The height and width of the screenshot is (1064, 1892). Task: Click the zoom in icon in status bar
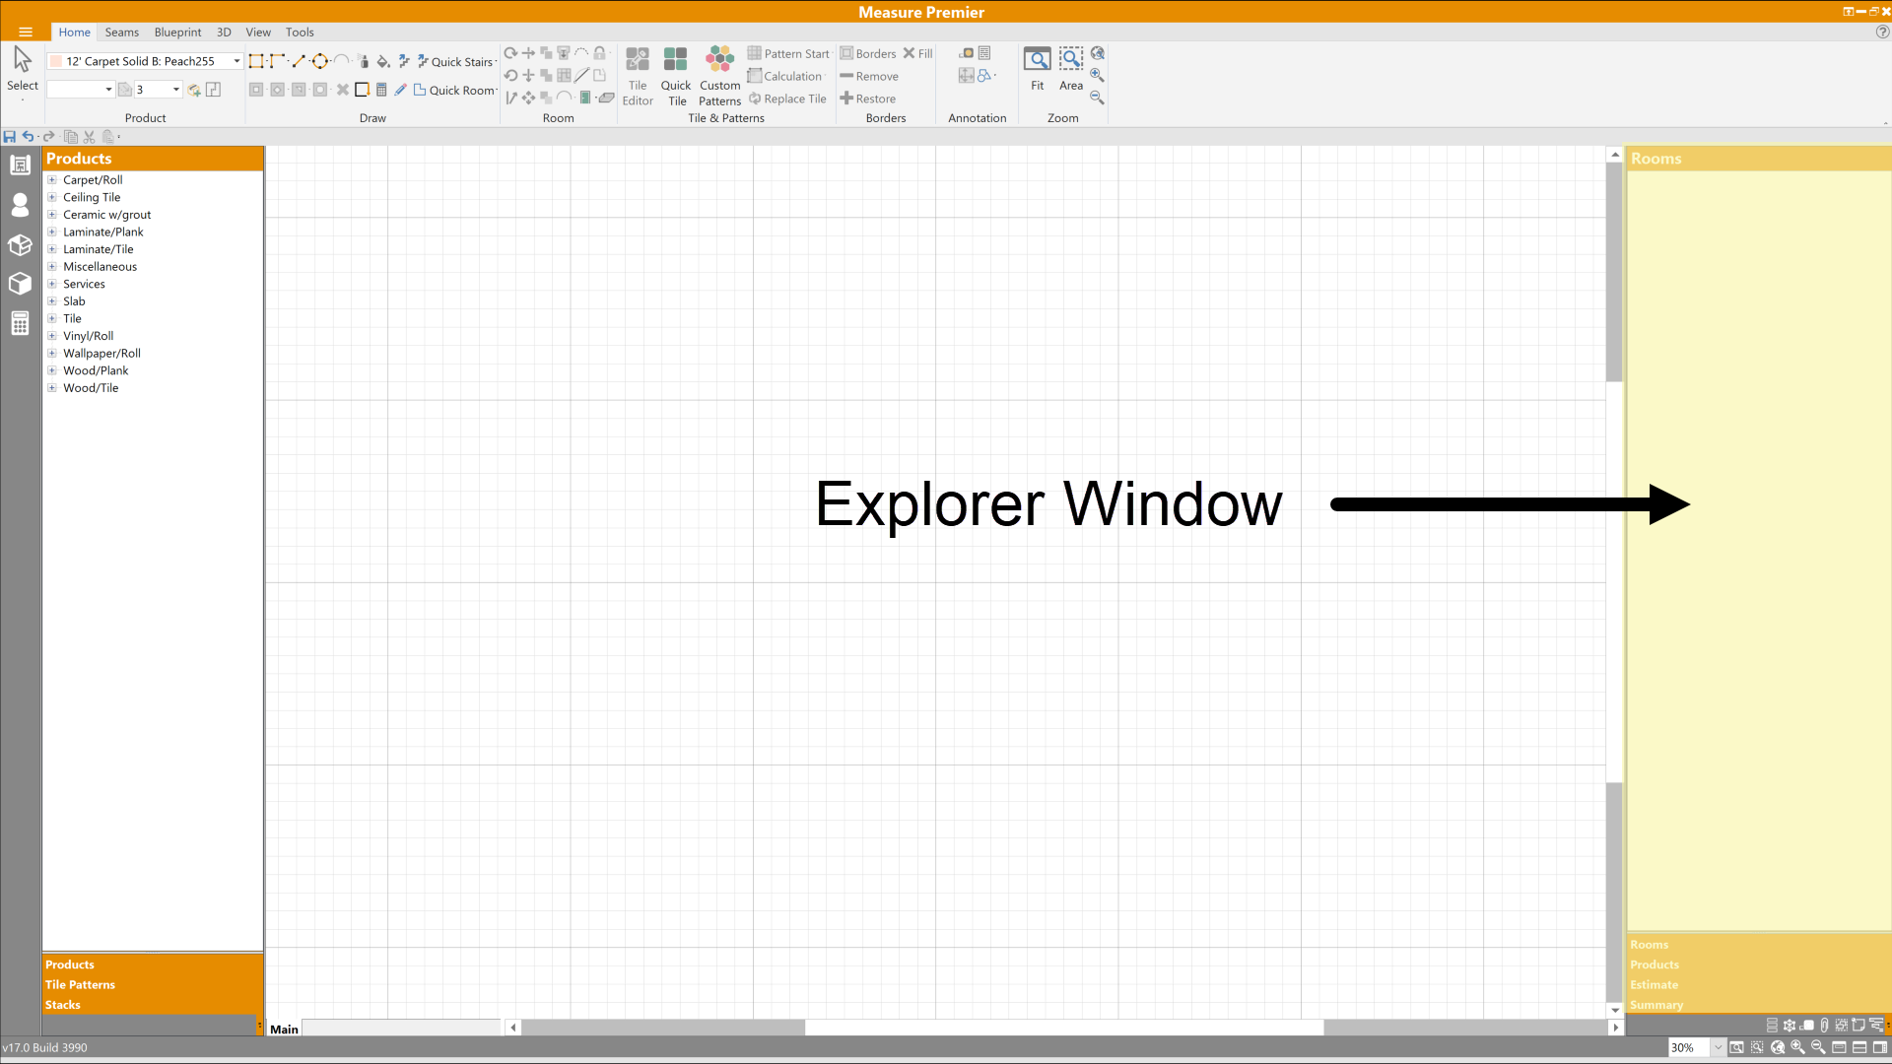coord(1798,1048)
